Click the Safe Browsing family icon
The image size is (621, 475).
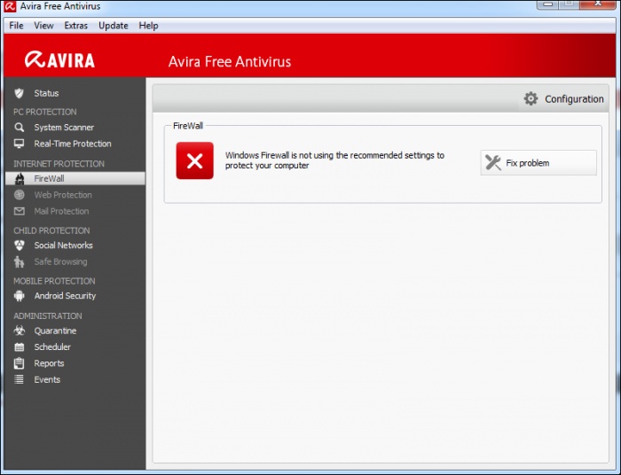point(19,261)
